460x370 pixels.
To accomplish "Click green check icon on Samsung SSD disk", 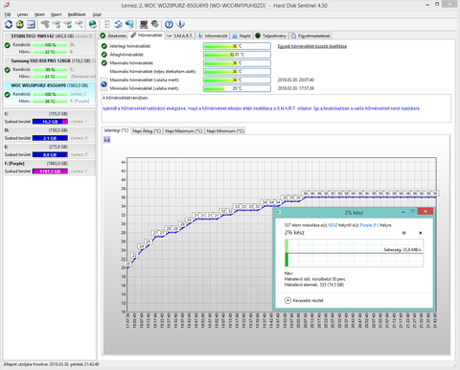I will click(8, 70).
